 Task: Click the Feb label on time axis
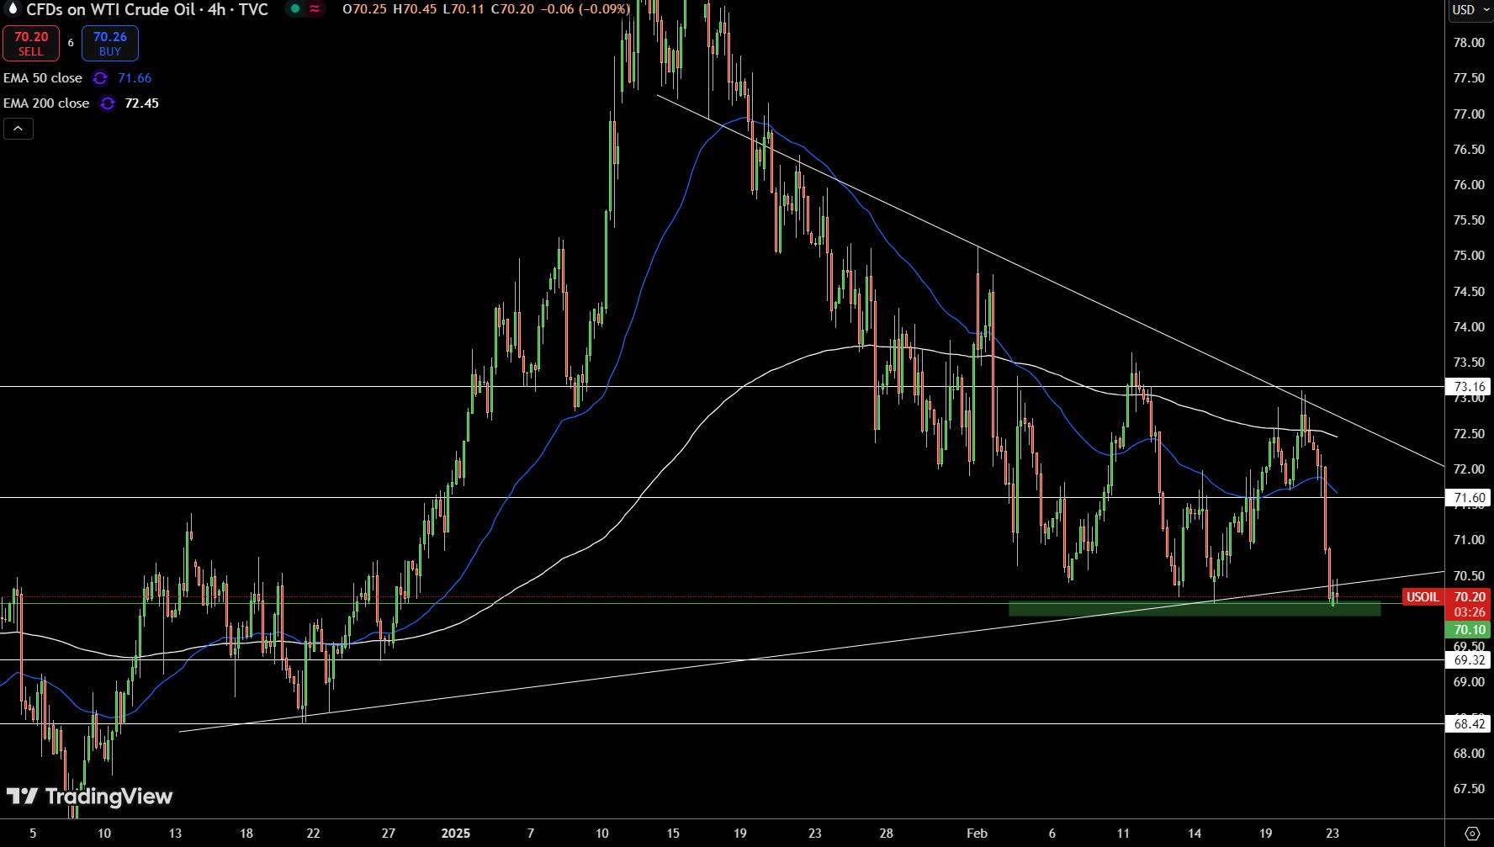pyautogui.click(x=977, y=834)
